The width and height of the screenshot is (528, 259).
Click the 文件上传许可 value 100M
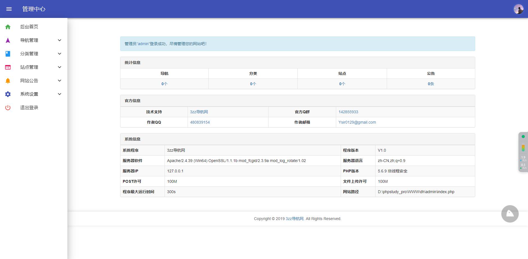(383, 181)
